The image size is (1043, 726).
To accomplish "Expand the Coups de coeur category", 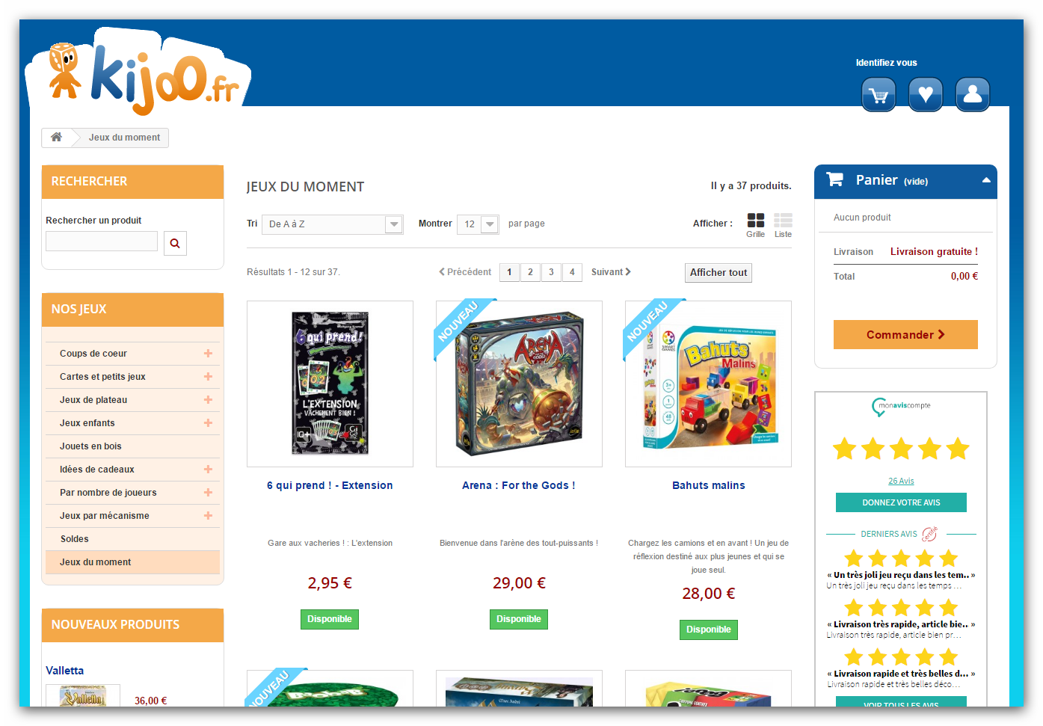I will [208, 354].
